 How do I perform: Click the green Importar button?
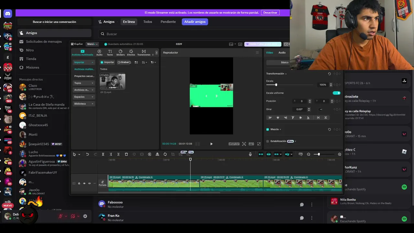tap(107, 62)
